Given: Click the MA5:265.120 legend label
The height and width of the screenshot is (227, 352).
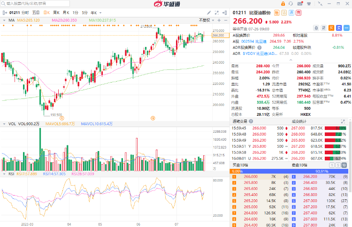Looking at the screenshot, I should (x=28, y=21).
